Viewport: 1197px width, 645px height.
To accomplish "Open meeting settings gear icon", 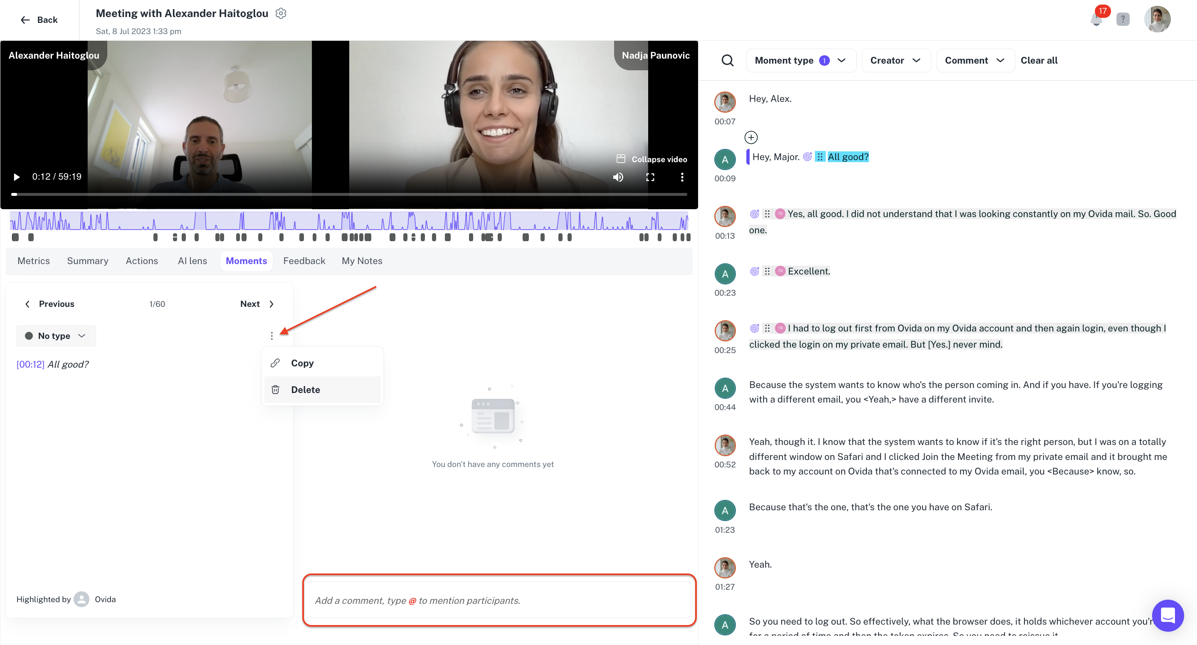I will click(281, 13).
